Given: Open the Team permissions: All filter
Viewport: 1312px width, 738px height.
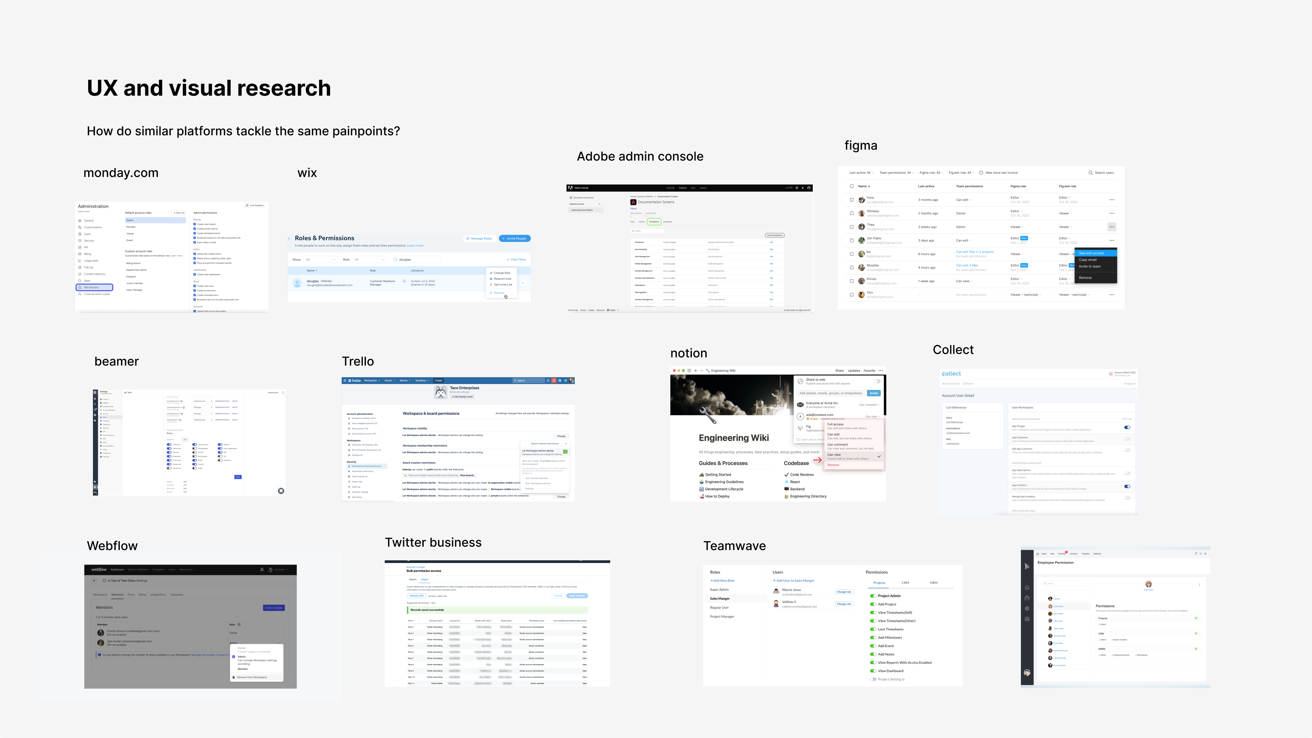Looking at the screenshot, I should click(897, 173).
